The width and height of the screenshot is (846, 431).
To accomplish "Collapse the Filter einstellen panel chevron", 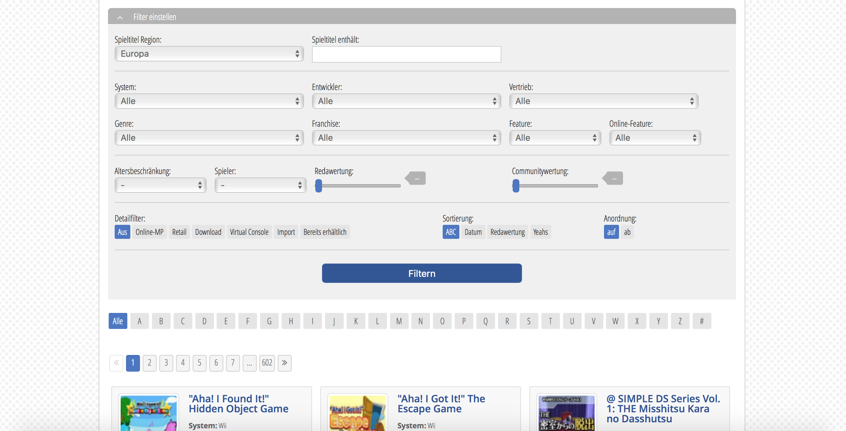I will coord(120,17).
